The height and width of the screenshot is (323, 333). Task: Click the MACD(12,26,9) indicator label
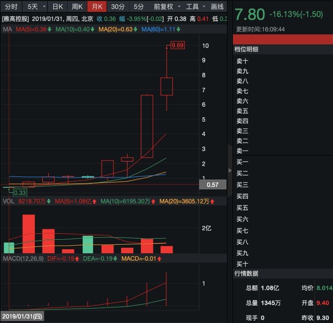(x=23, y=259)
